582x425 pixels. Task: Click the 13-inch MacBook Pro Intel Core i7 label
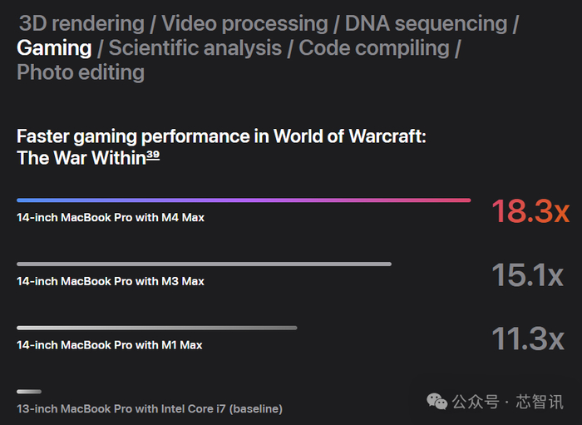click(x=150, y=408)
